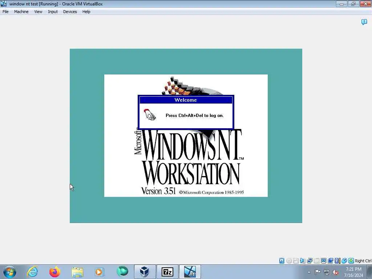Viewport: 372px width, 279px height.
Task: Click the 'Press Ctrl+Alt+Del to log on.' message
Action: click(195, 116)
